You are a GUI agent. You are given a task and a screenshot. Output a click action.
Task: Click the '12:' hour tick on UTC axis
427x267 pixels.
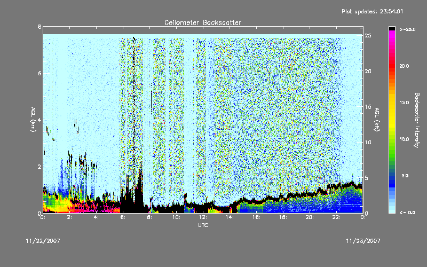click(x=203, y=217)
